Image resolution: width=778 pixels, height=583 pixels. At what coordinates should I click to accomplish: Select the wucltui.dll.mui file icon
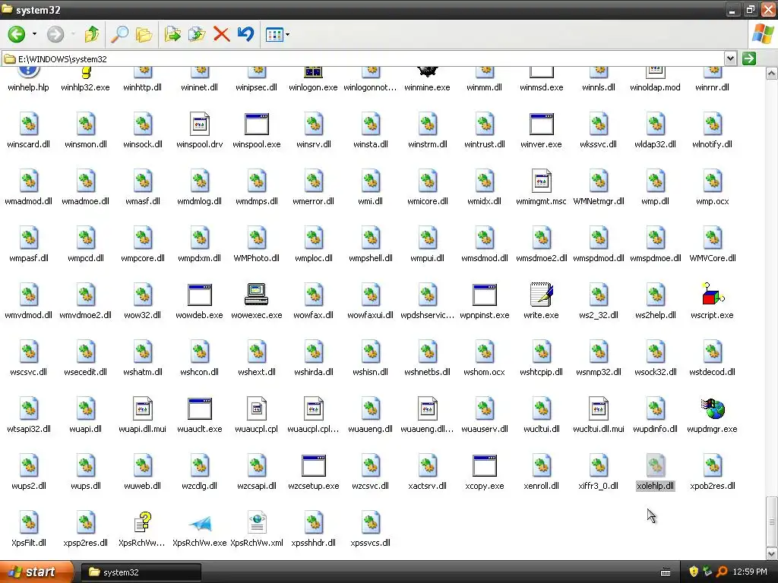coord(599,409)
